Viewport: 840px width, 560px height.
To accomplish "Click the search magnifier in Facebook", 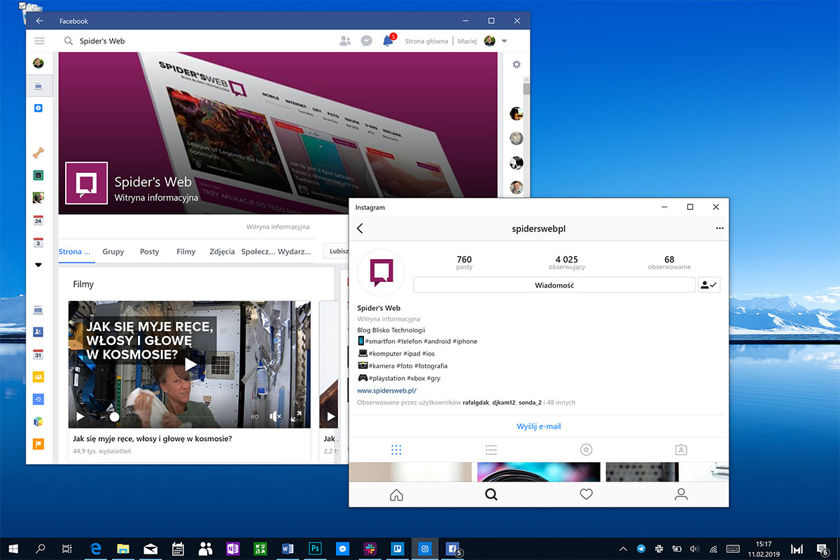I will coord(69,41).
